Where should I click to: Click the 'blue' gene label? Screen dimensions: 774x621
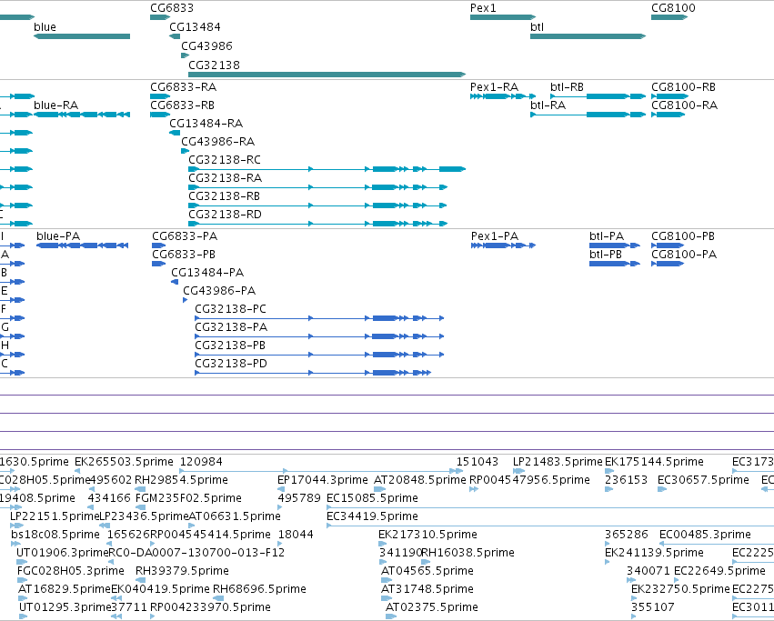pos(45,27)
